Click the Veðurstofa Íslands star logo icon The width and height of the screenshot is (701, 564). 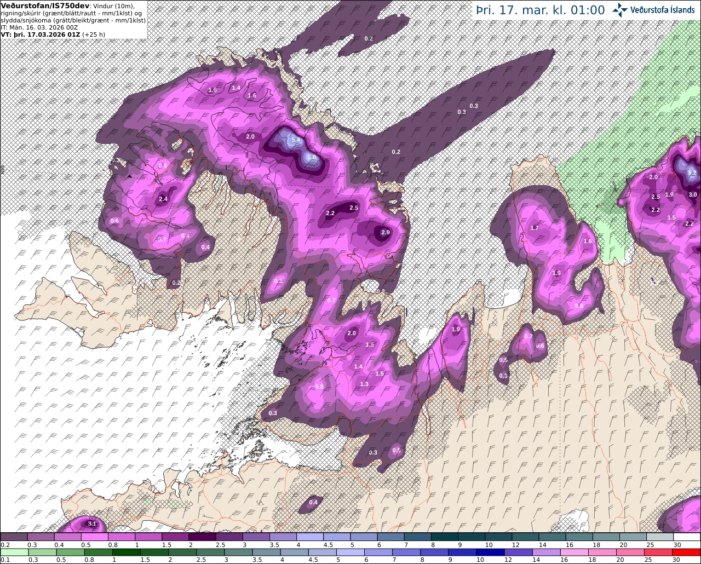(620, 10)
